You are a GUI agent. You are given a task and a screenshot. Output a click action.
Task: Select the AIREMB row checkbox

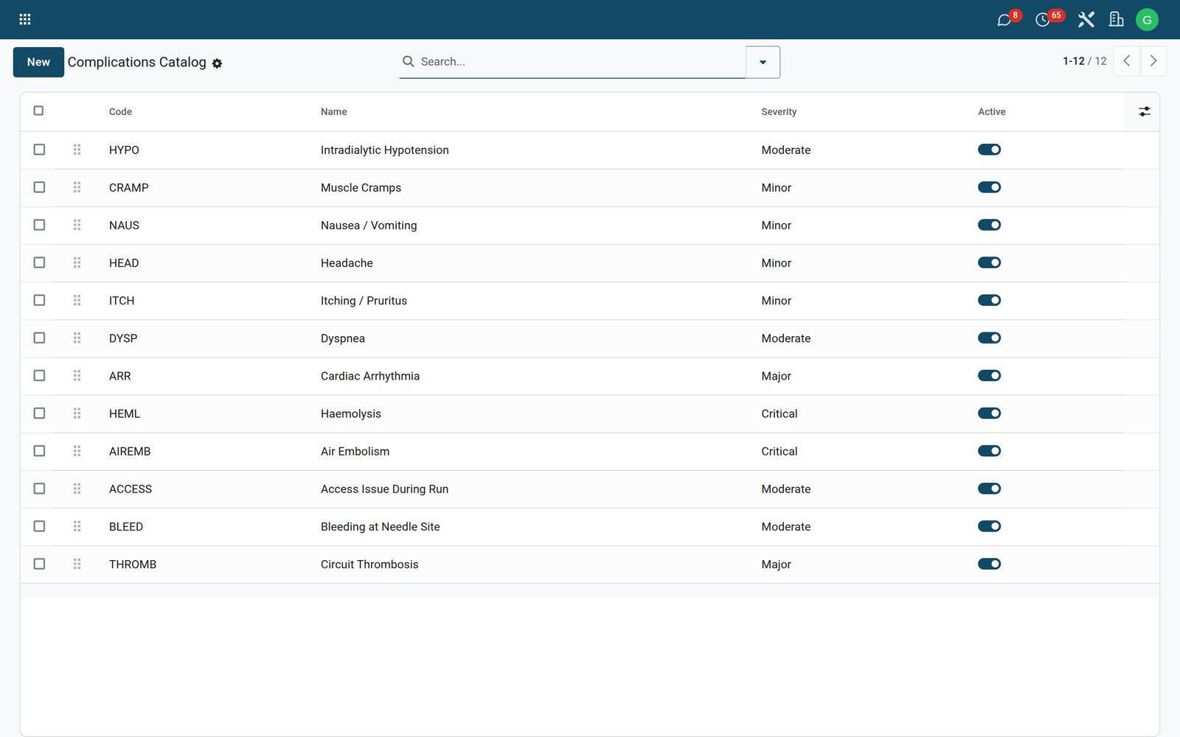39,451
